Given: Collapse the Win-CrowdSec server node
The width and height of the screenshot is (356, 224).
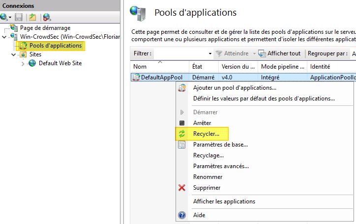Looking at the screenshot, I should tap(4, 37).
